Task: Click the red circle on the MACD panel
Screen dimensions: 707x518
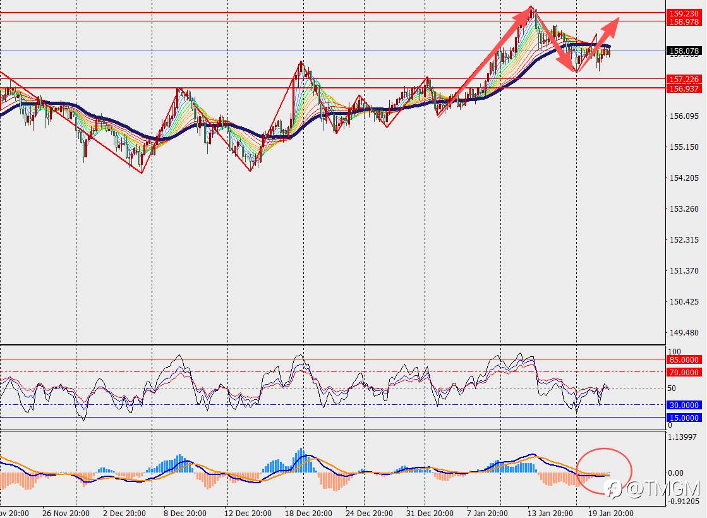Action: tap(604, 471)
